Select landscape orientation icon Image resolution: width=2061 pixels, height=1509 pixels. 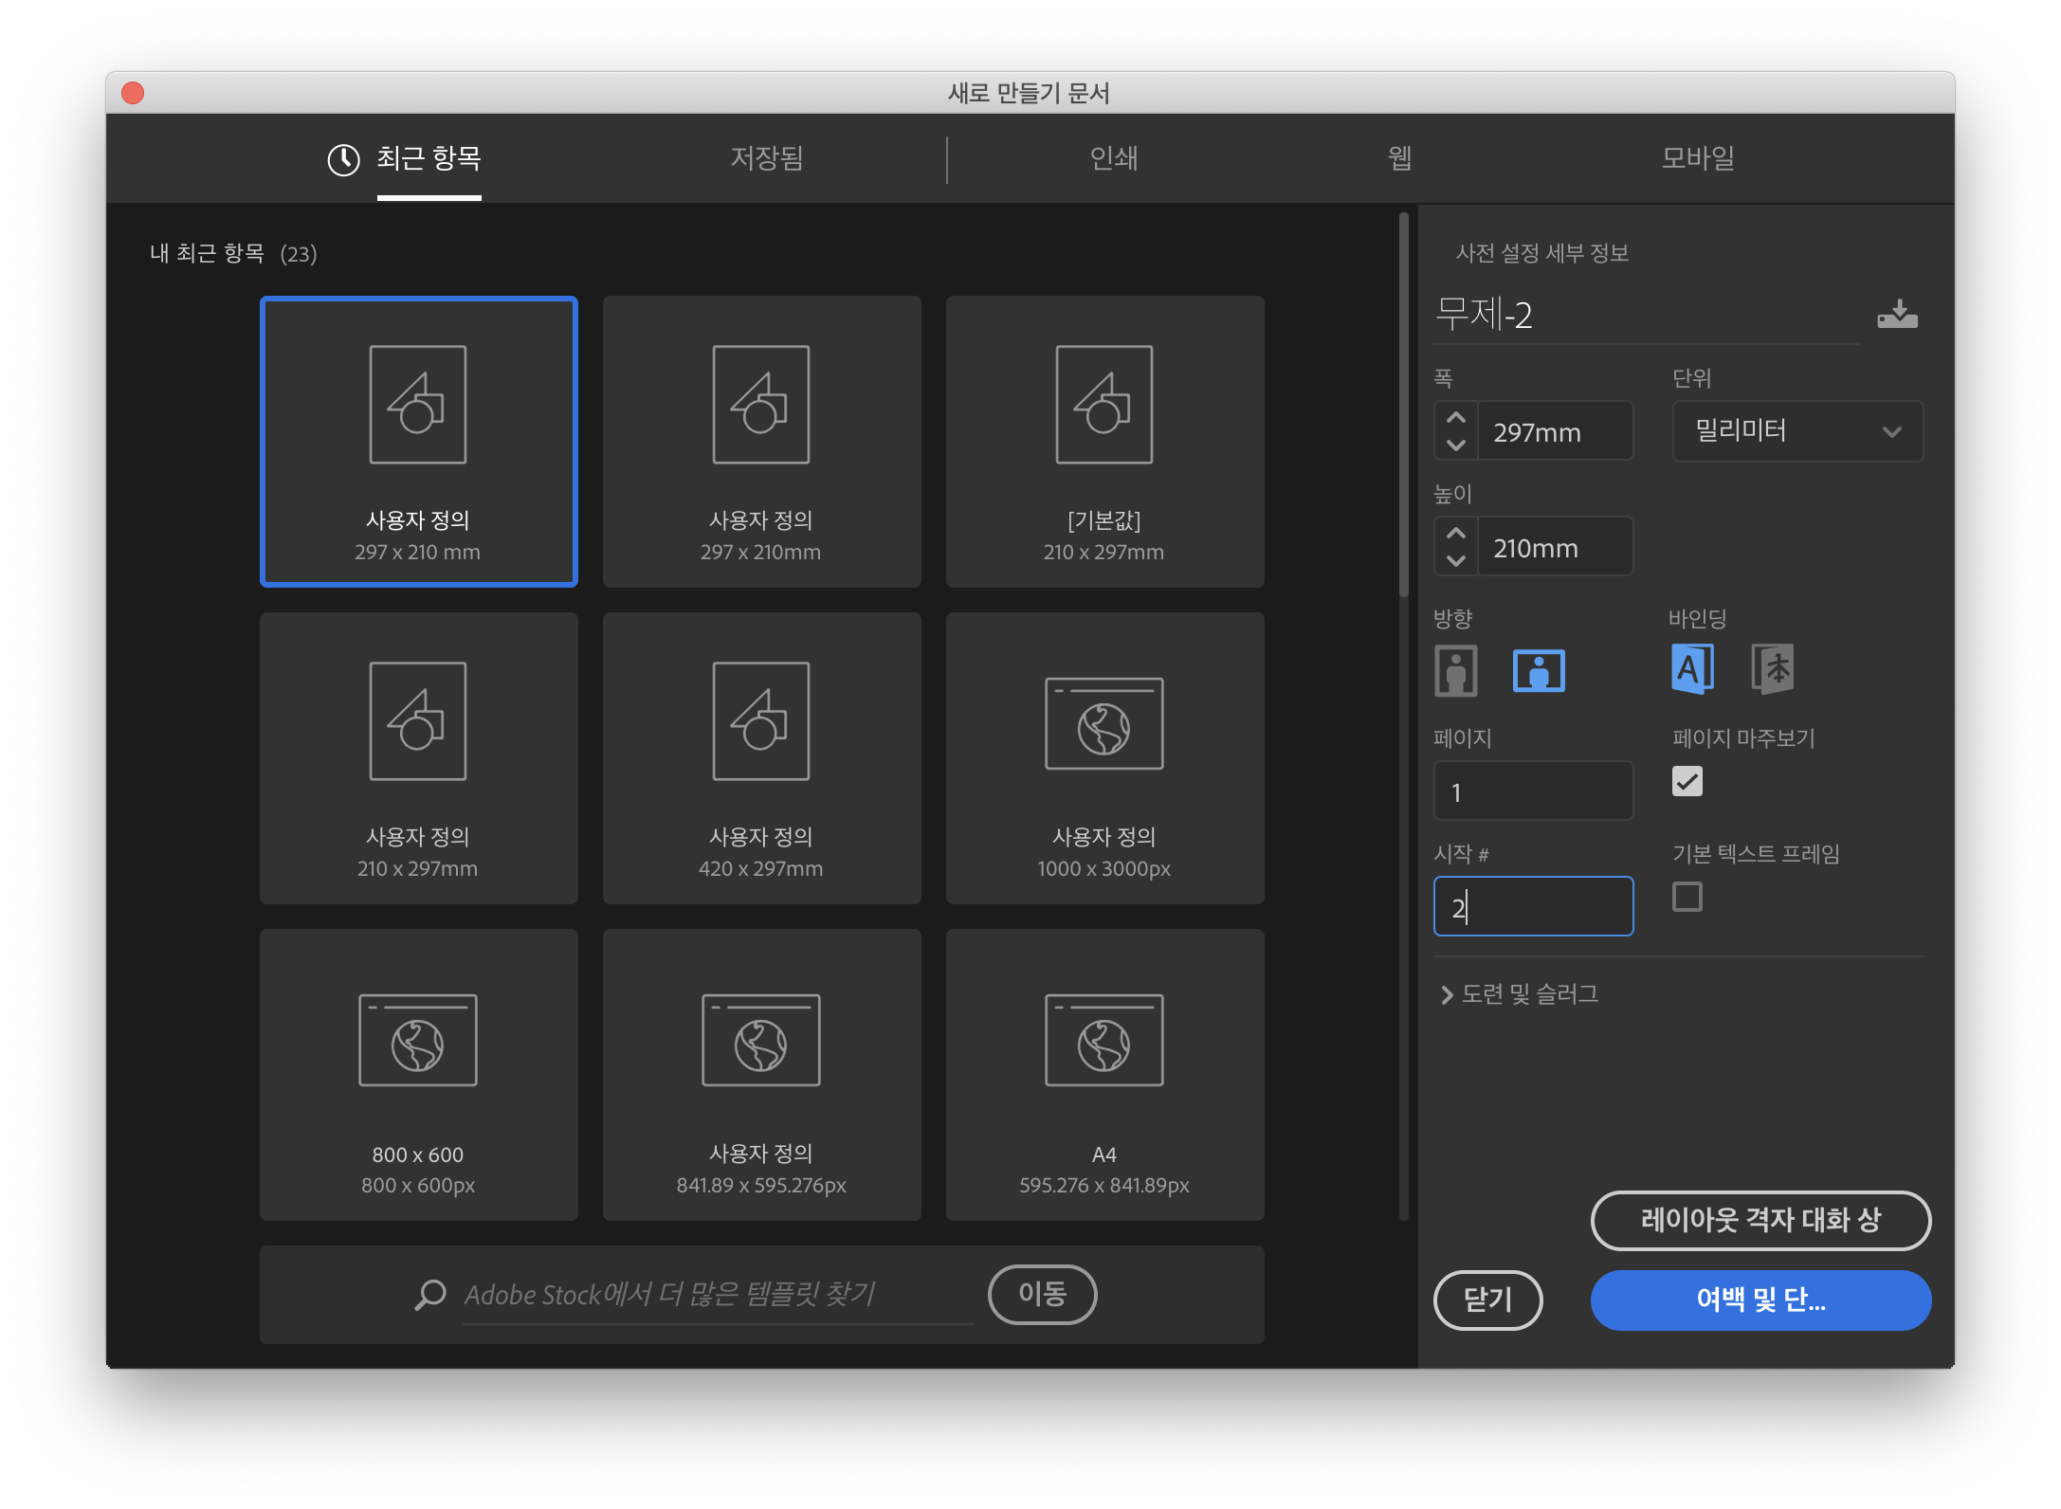(x=1538, y=670)
